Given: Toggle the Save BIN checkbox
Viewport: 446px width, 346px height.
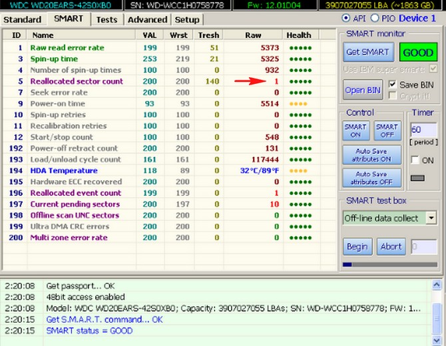Looking at the screenshot, I should [393, 84].
